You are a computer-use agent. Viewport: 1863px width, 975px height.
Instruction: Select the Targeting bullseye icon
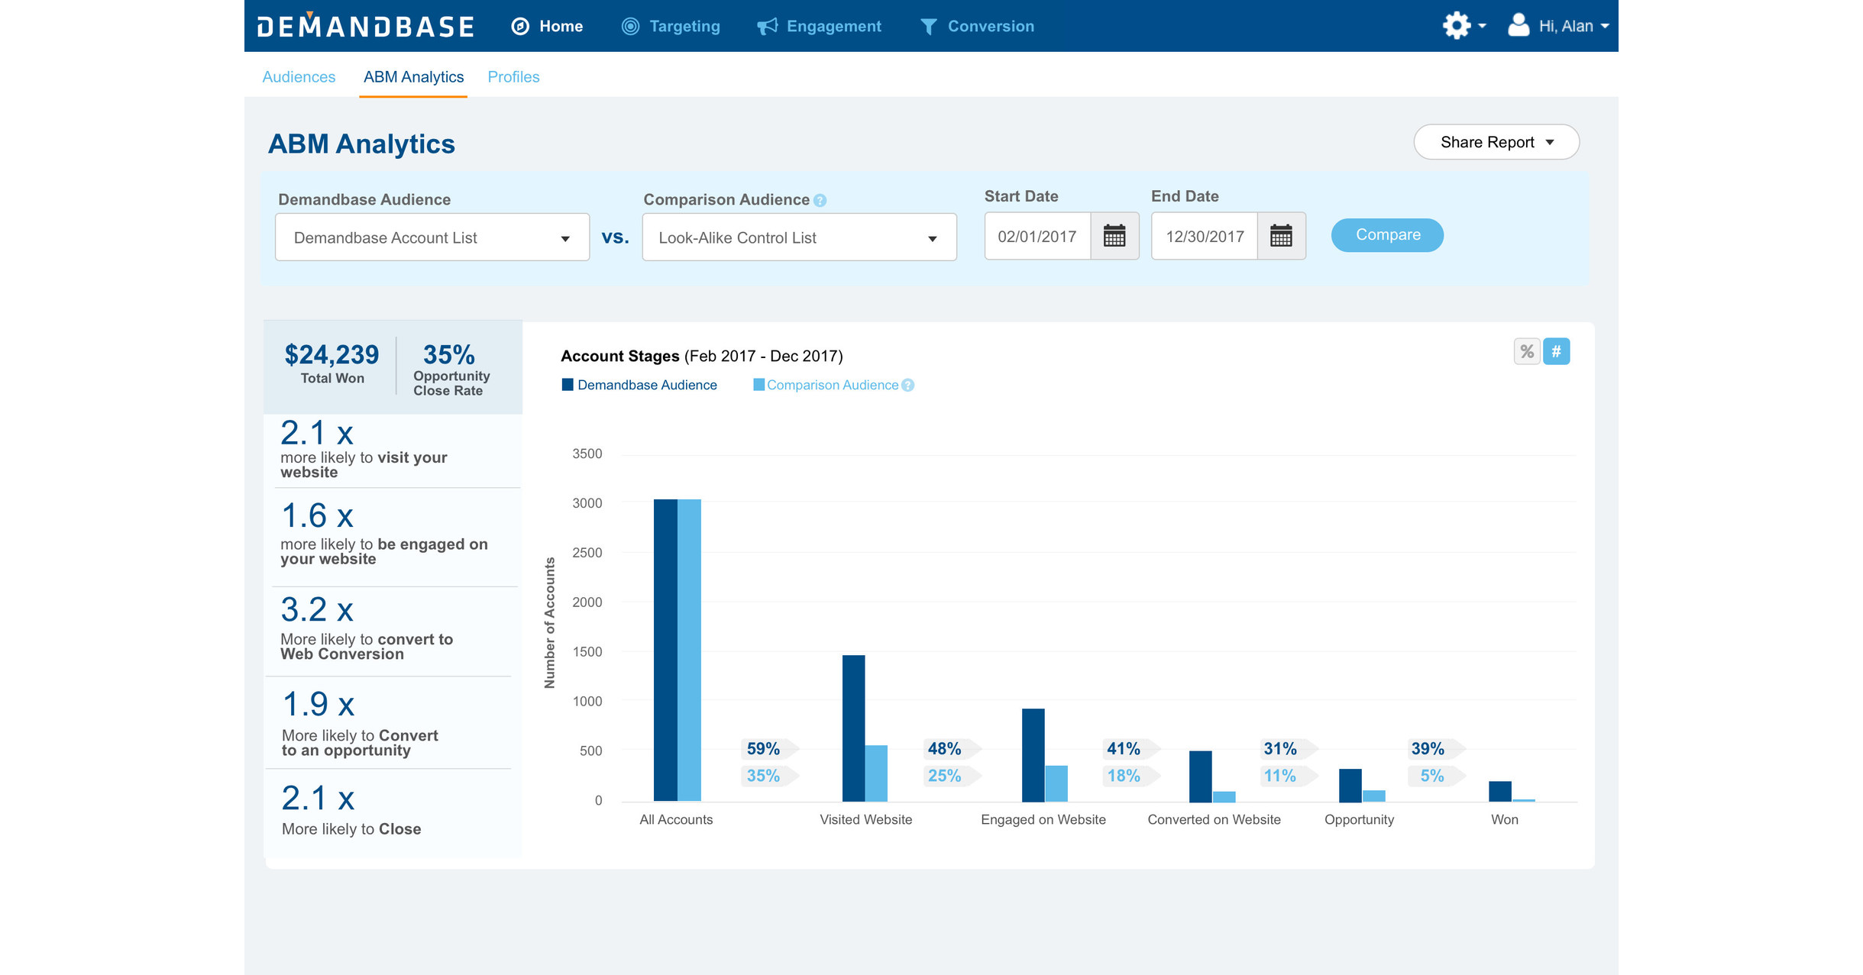coord(629,25)
